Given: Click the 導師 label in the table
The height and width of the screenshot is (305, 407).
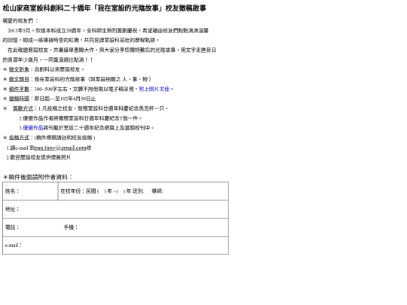Looking at the screenshot, I should click(158, 191).
